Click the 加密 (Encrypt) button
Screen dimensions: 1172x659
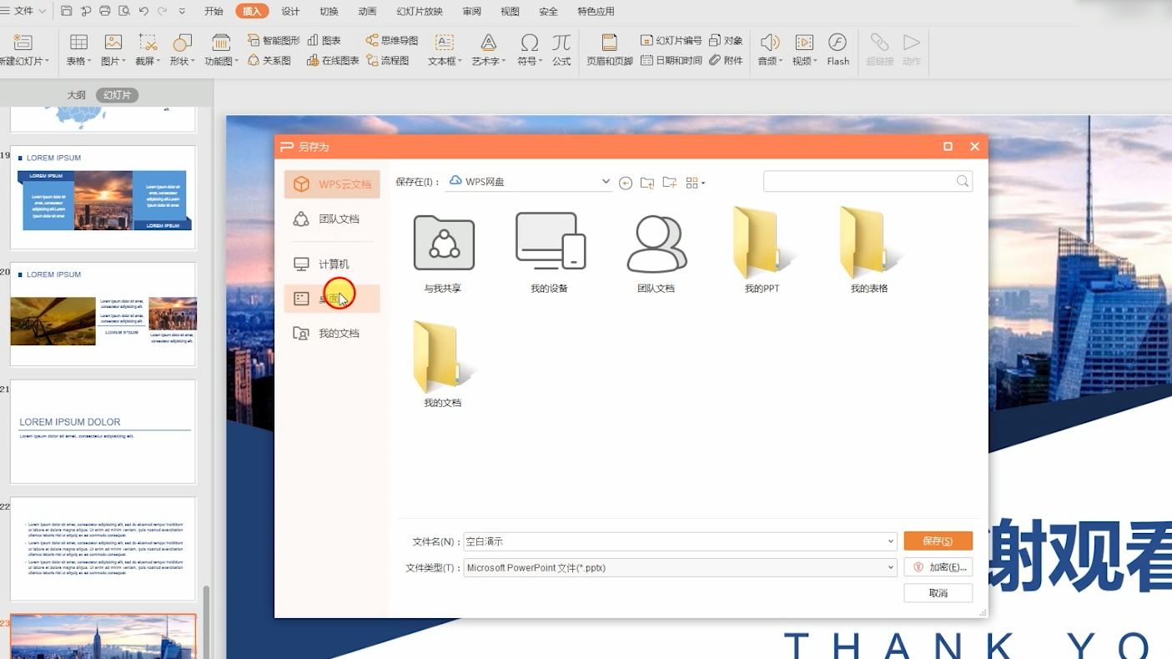tap(938, 566)
